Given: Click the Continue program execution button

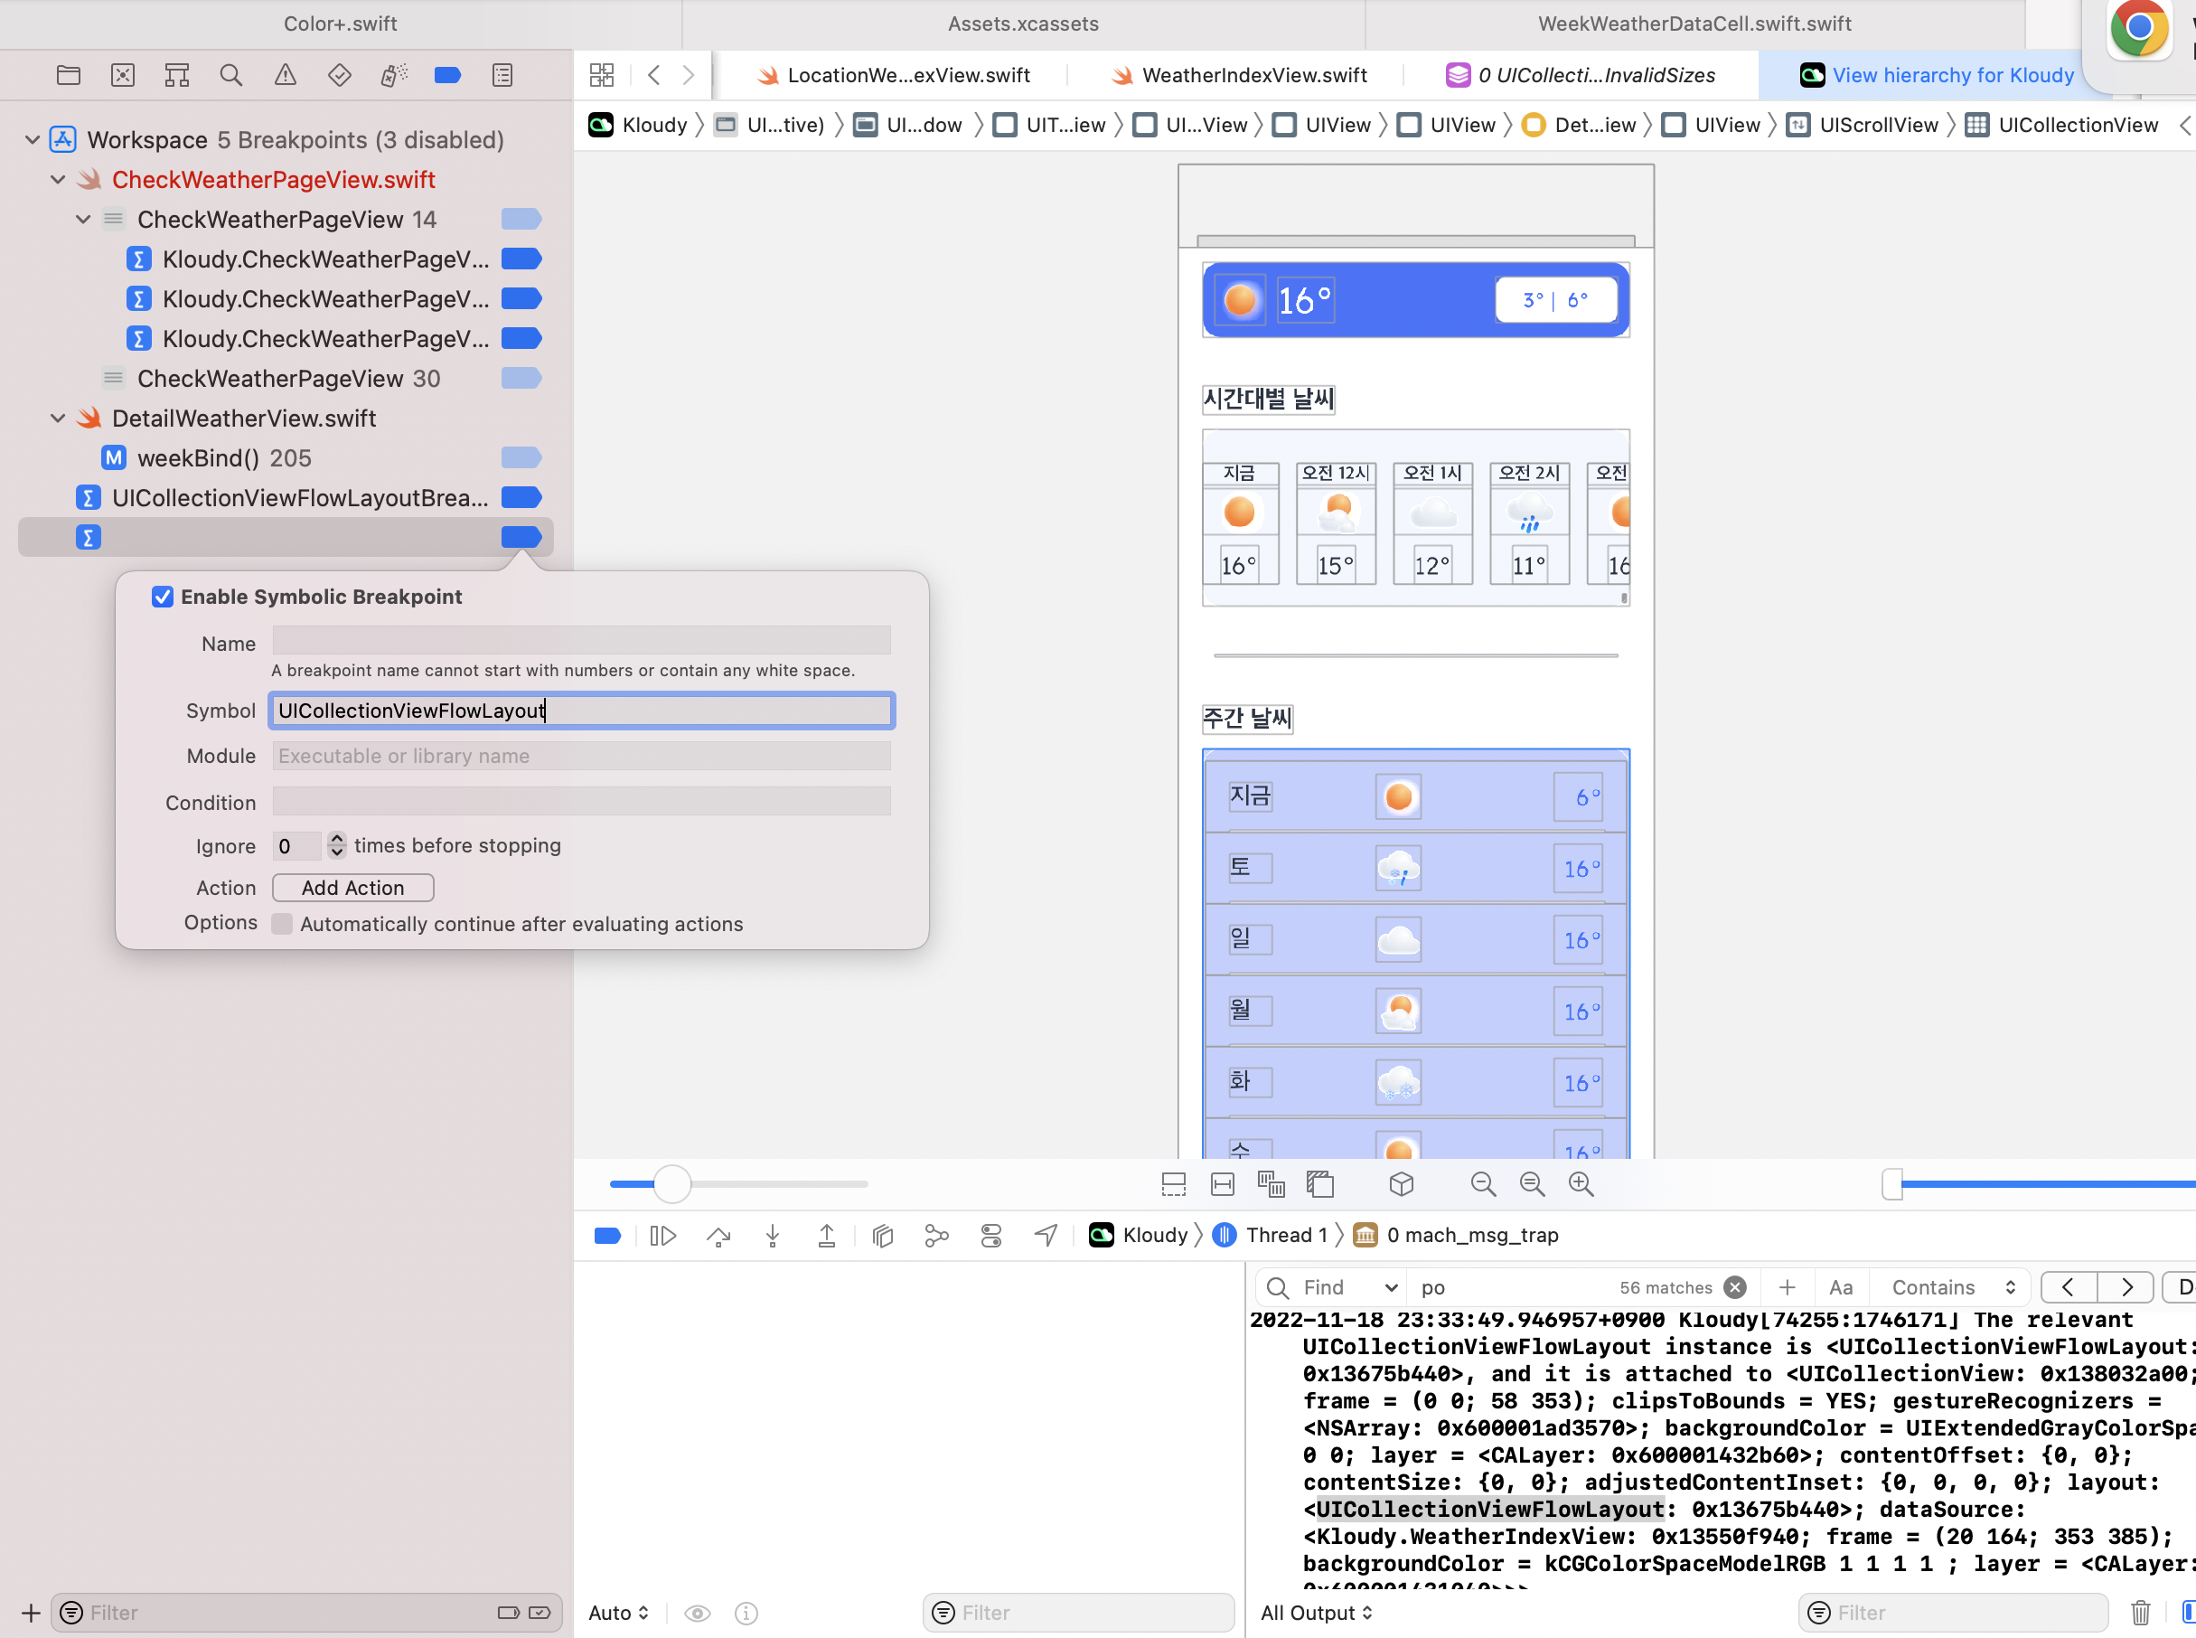Looking at the screenshot, I should point(663,1236).
